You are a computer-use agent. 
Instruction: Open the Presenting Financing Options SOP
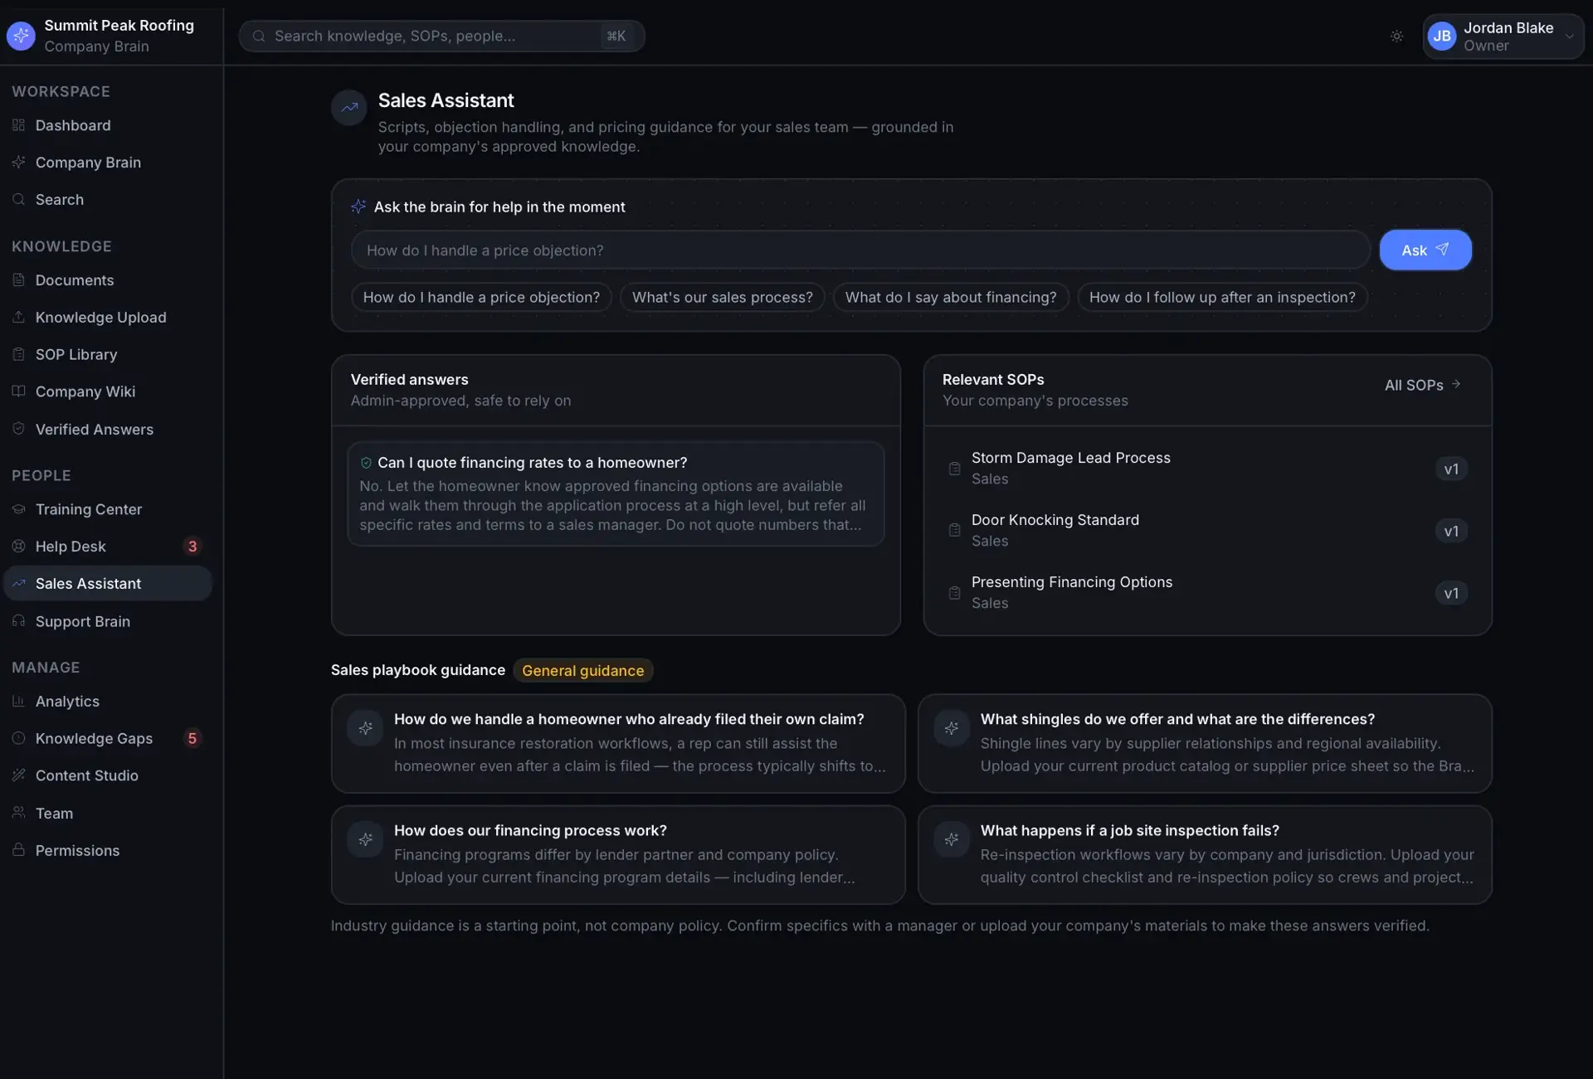1207,593
